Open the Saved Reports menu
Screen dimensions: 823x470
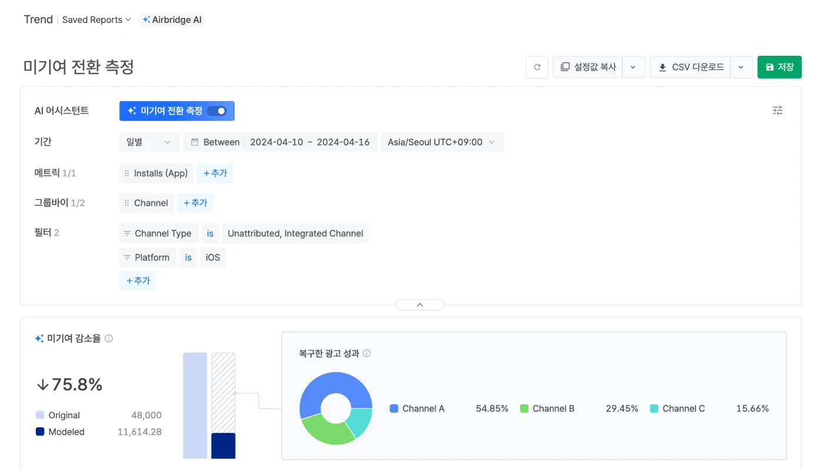coord(96,20)
